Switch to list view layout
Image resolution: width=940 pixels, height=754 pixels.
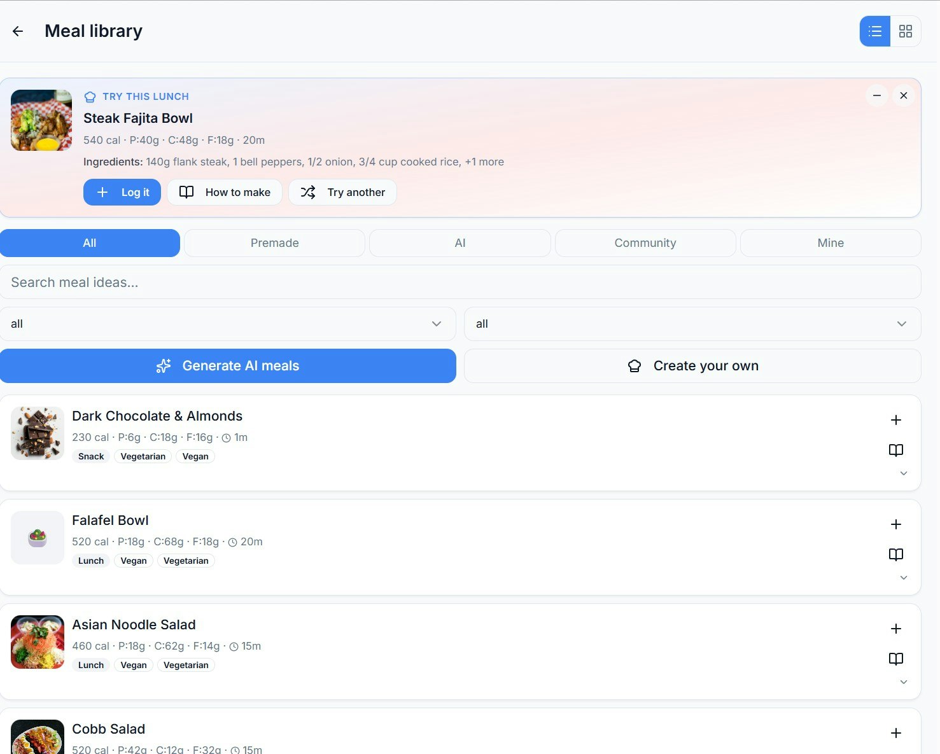pyautogui.click(x=875, y=31)
